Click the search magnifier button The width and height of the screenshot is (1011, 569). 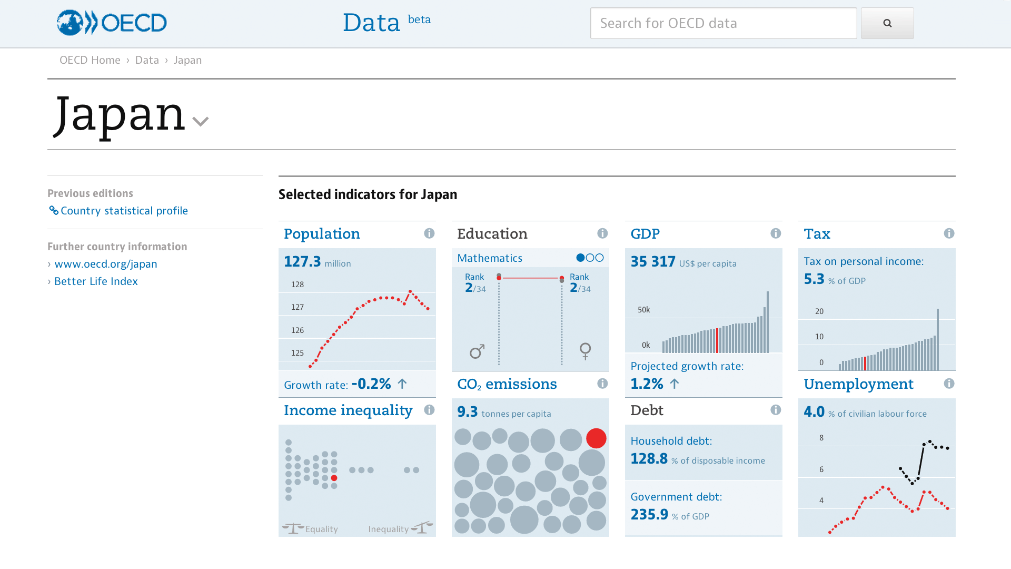point(887,23)
